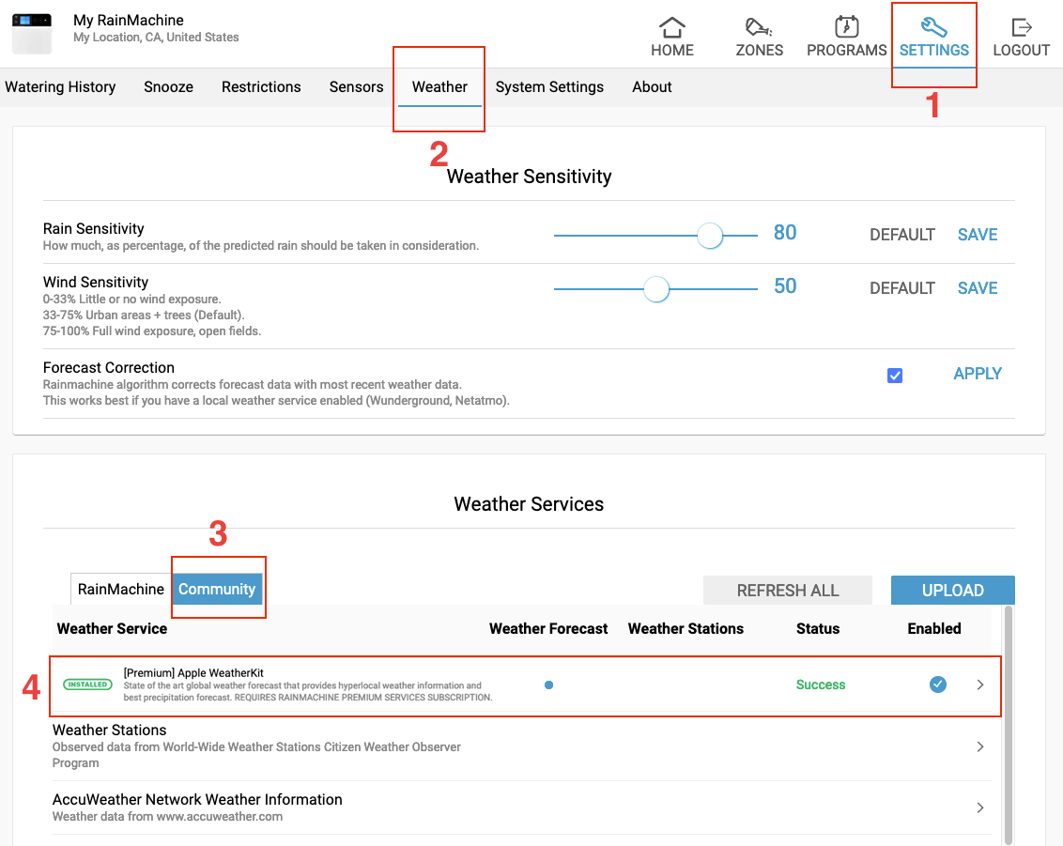
Task: Expand the Weather Stations row chevron
Action: [980, 746]
